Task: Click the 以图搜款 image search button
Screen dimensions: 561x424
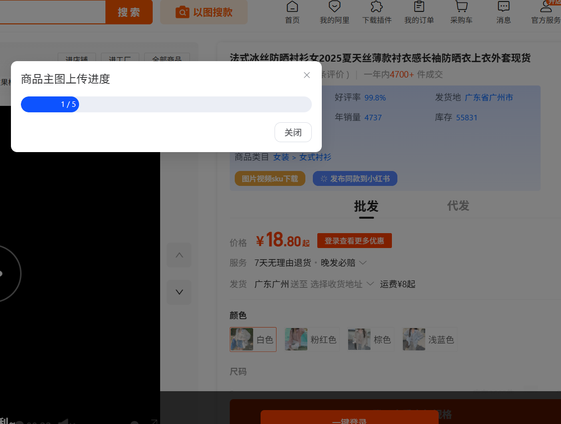Action: click(204, 12)
